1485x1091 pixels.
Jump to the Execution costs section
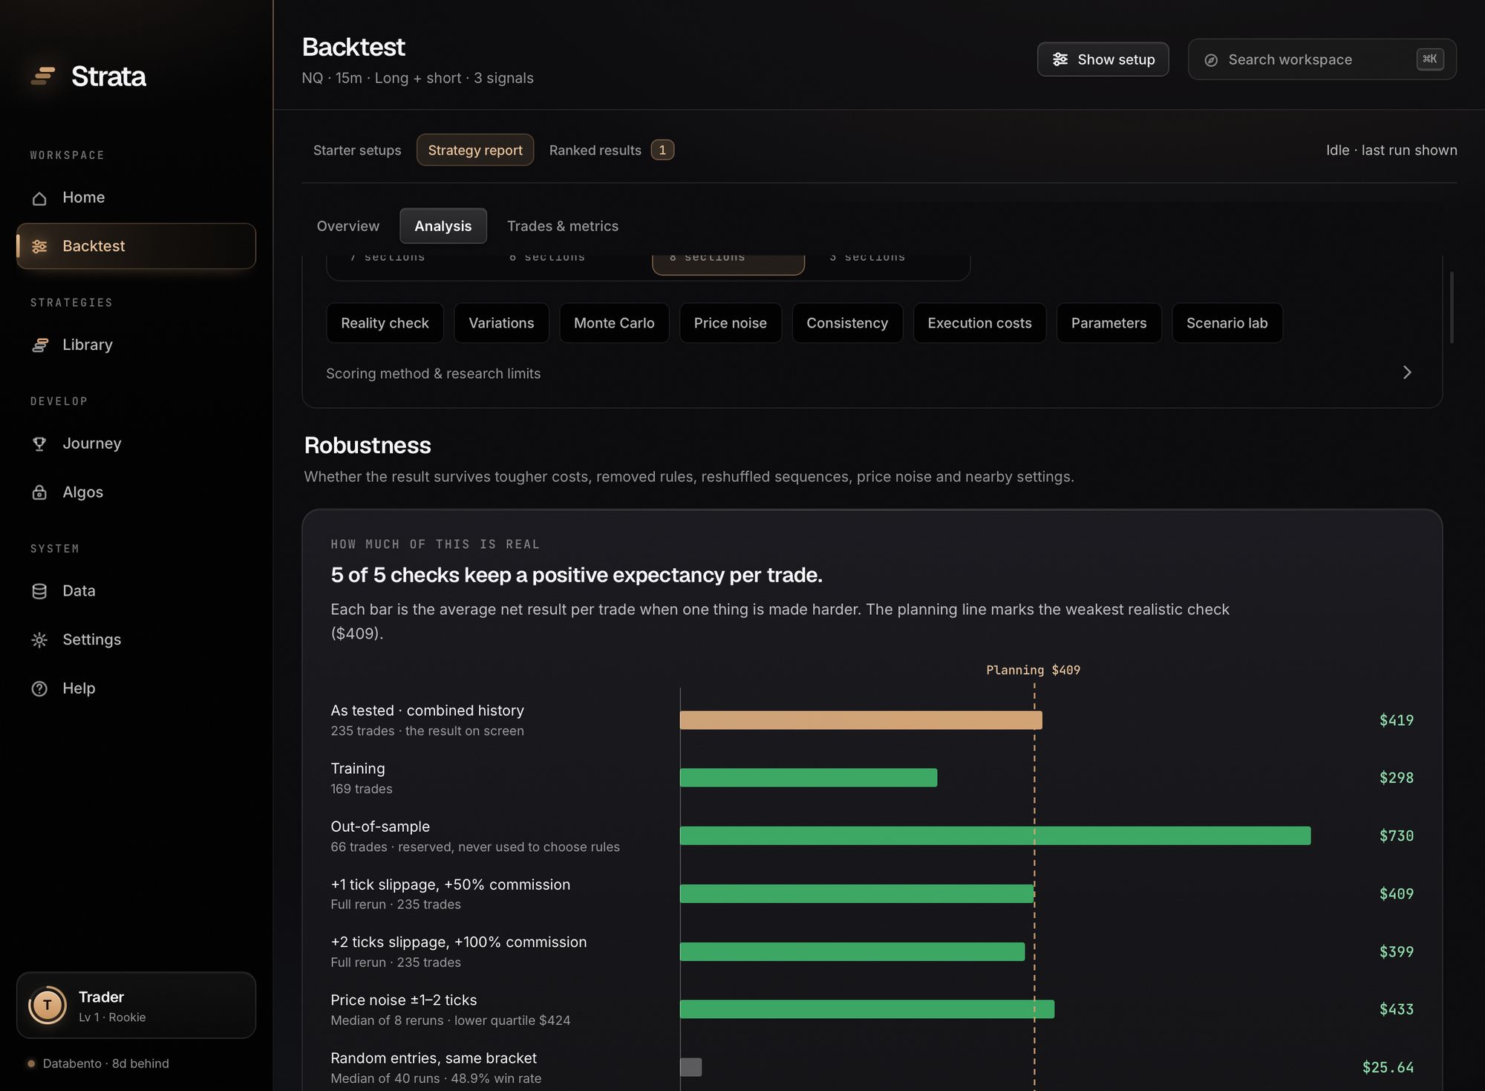(979, 323)
